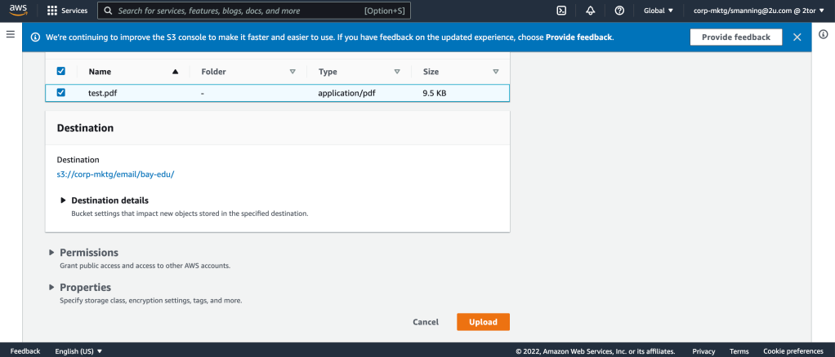Uncheck the test.pdf row checkbox
835x357 pixels.
[60, 93]
